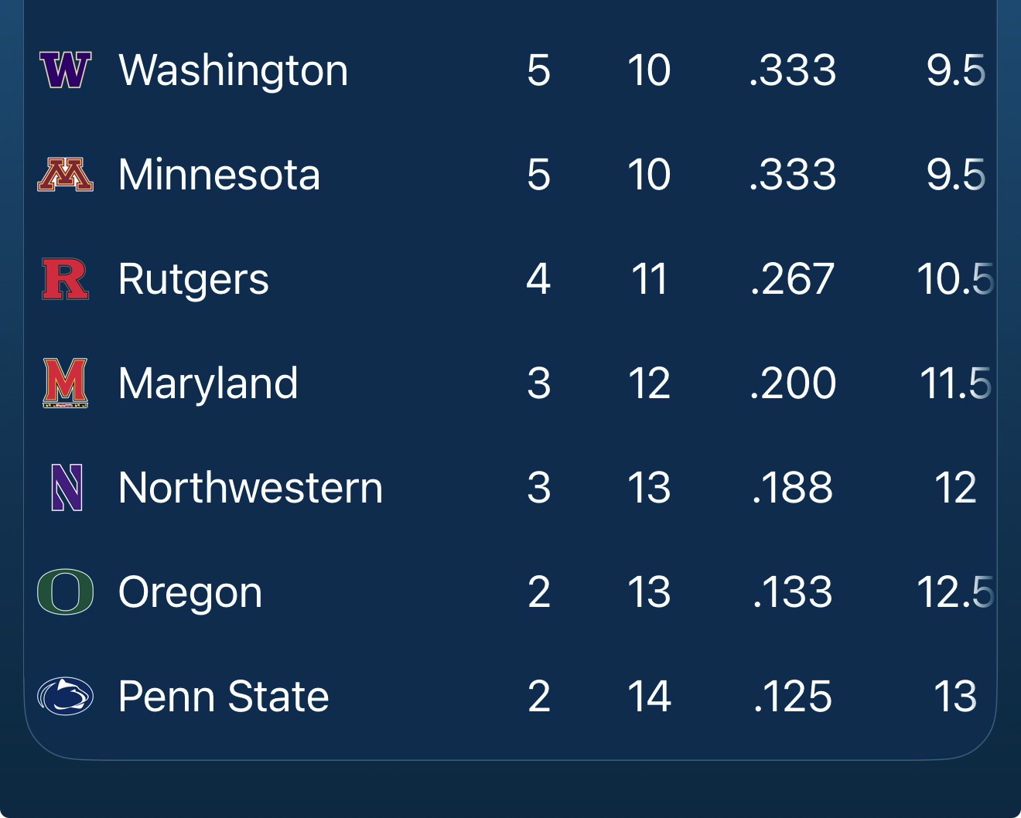The width and height of the screenshot is (1021, 818).
Task: Tap the Minnesota Gophers M logo
Action: click(65, 175)
